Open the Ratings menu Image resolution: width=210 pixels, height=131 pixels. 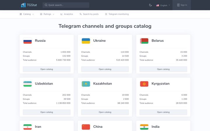click(47, 14)
